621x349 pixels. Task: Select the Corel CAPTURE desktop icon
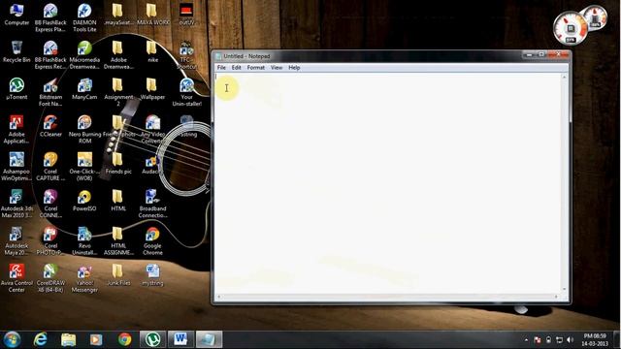(50, 167)
